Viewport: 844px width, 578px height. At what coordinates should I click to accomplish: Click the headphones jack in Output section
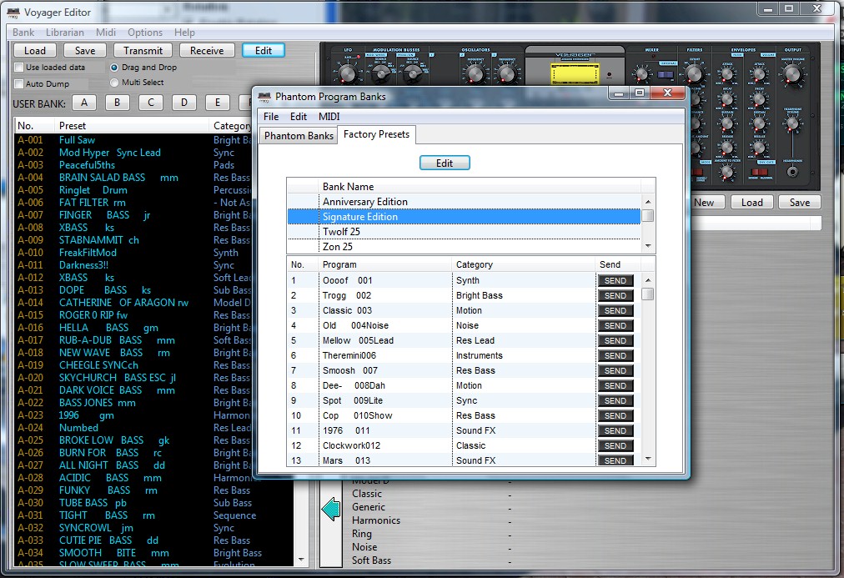click(791, 173)
